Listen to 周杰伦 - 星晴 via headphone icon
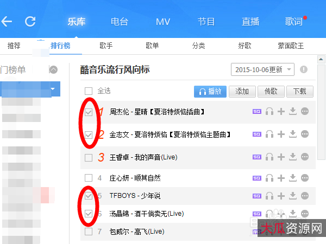Screen dimensions: 326x244 [269, 111]
